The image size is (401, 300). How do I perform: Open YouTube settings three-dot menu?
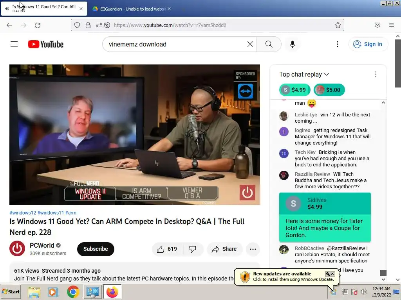(x=337, y=44)
